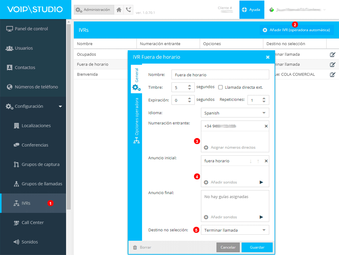Click the Nombre input field
339x255 pixels.
220,74
